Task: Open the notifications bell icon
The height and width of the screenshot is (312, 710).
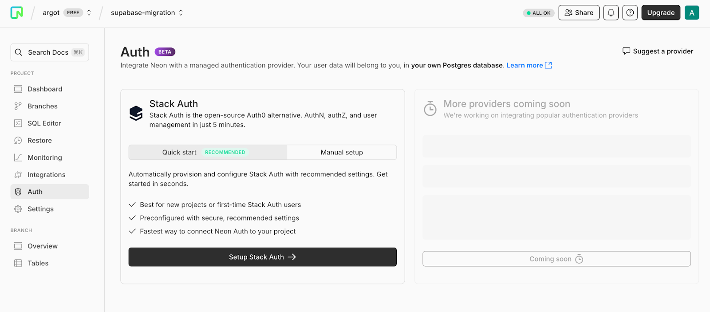Action: click(611, 13)
